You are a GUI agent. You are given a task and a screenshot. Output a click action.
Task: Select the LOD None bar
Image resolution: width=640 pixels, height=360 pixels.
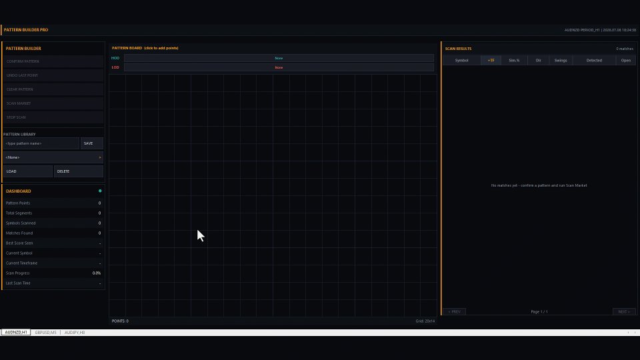pos(279,67)
